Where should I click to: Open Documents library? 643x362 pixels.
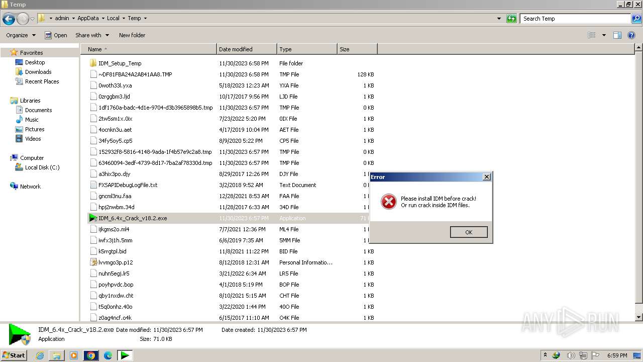coord(38,110)
